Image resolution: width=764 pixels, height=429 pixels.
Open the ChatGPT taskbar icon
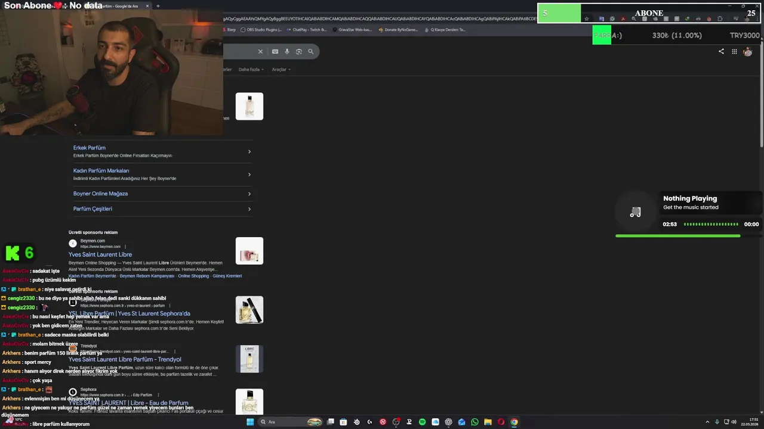pos(448,422)
